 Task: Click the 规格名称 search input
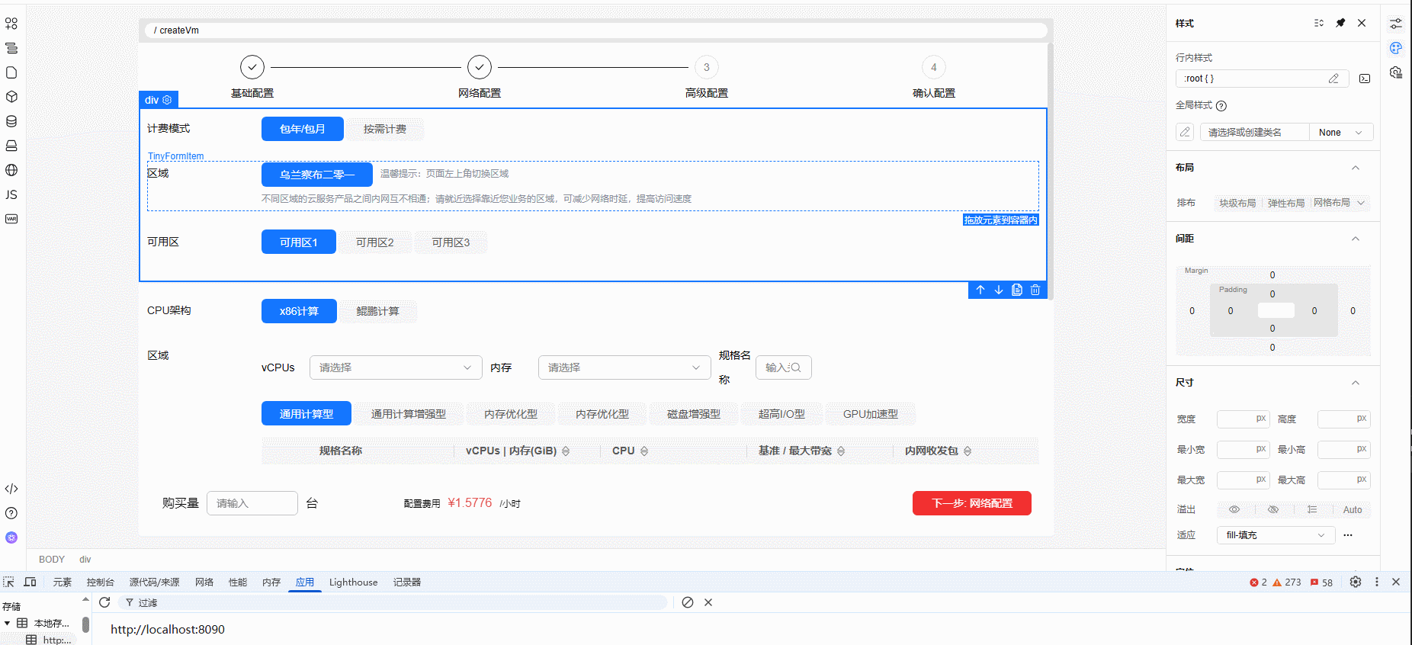click(x=784, y=367)
